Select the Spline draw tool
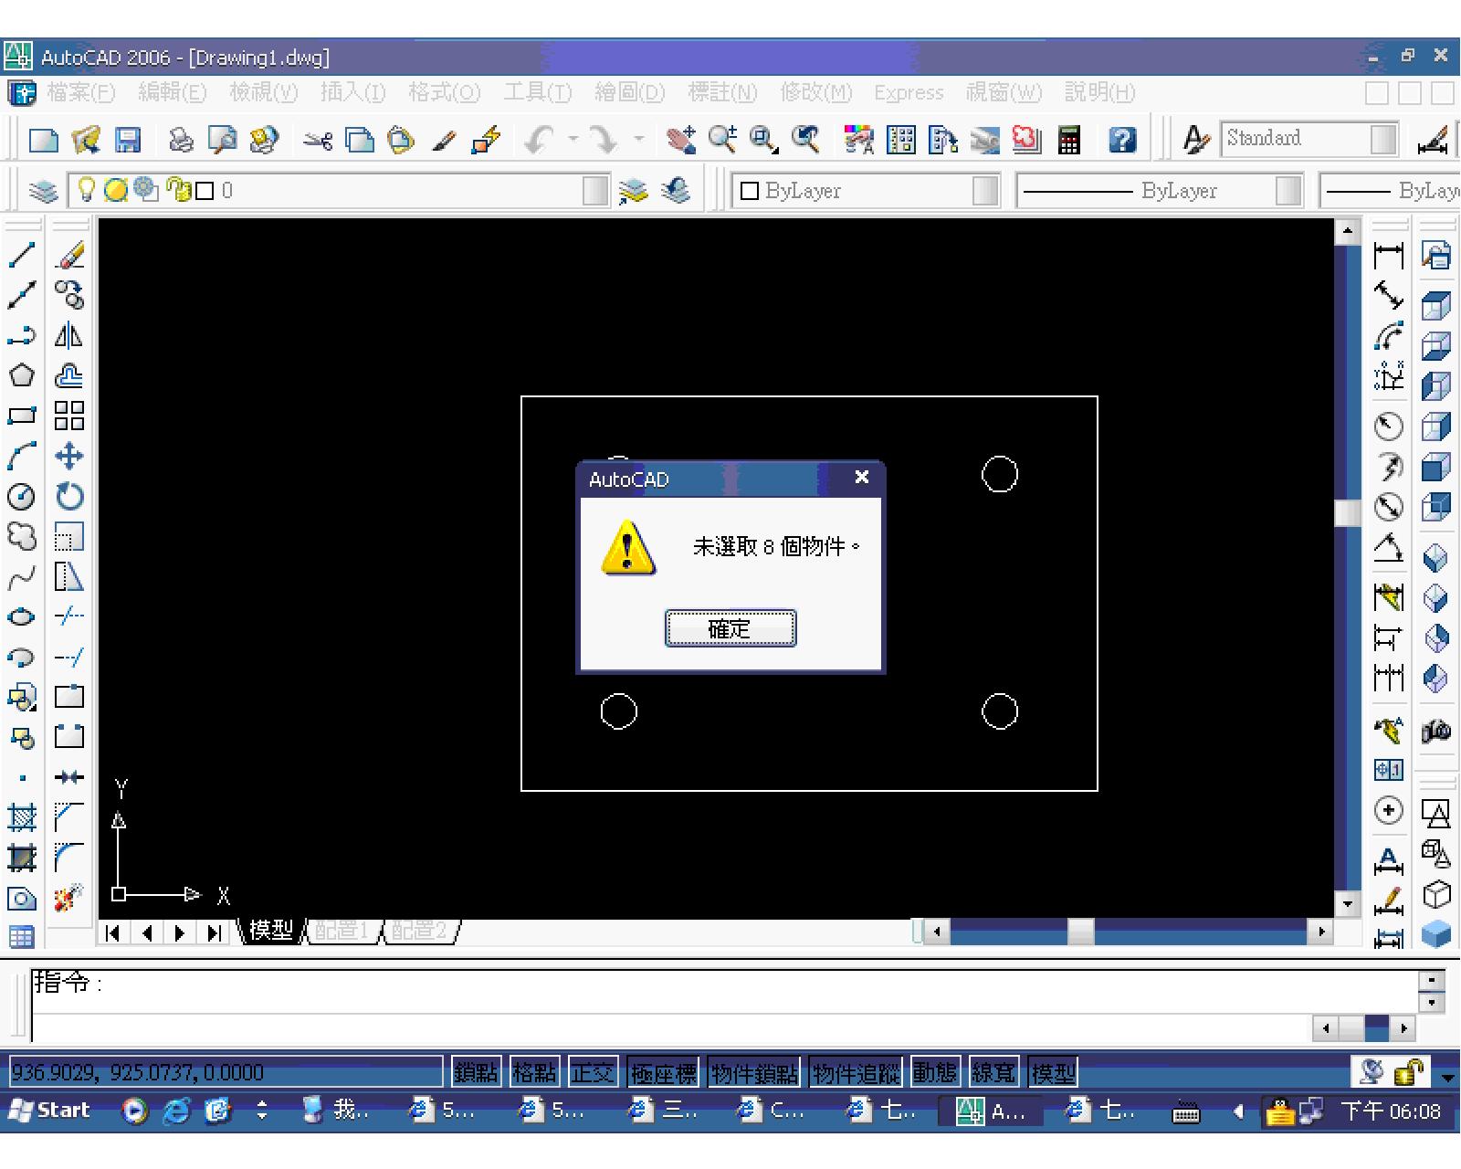 [22, 576]
